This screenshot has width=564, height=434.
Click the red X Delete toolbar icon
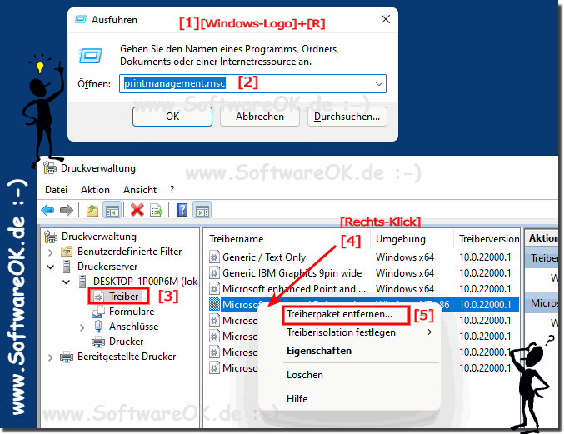137,210
